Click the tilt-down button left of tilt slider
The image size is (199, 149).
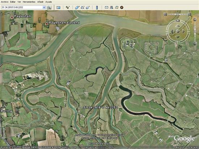click(x=165, y=14)
